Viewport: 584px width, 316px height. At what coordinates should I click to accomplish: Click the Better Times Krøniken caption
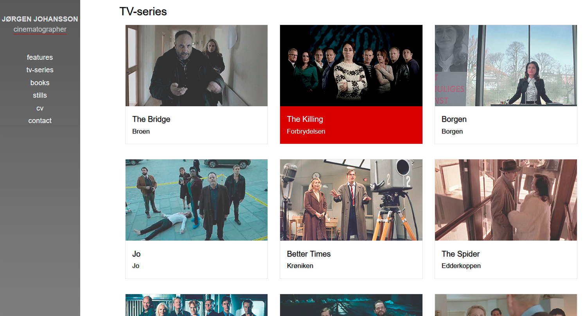300,266
